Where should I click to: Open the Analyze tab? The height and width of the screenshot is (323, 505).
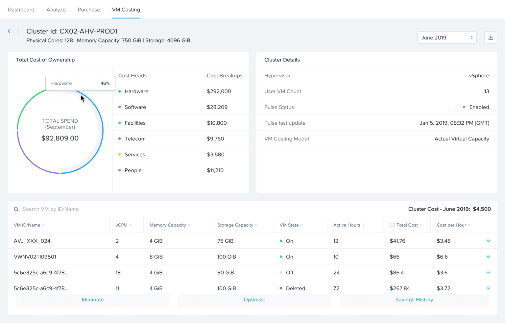(x=56, y=10)
